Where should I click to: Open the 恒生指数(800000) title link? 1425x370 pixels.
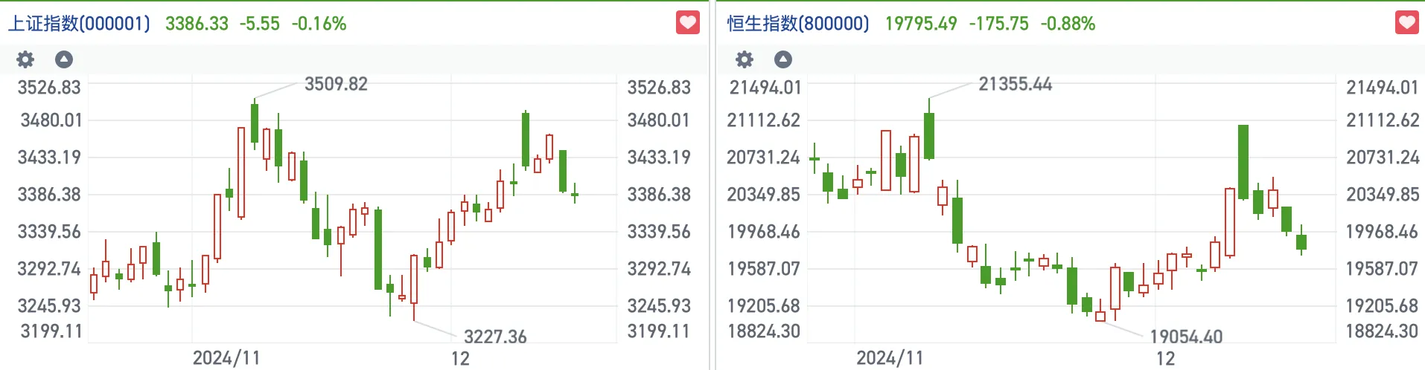coord(798,24)
